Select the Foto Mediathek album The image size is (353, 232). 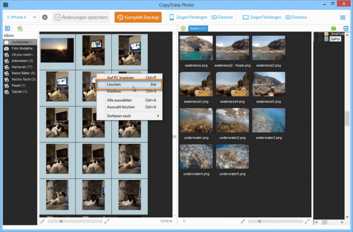click(20, 48)
